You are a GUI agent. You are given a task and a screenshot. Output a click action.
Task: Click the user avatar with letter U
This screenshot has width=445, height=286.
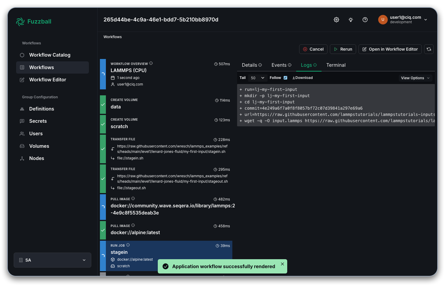(383, 20)
